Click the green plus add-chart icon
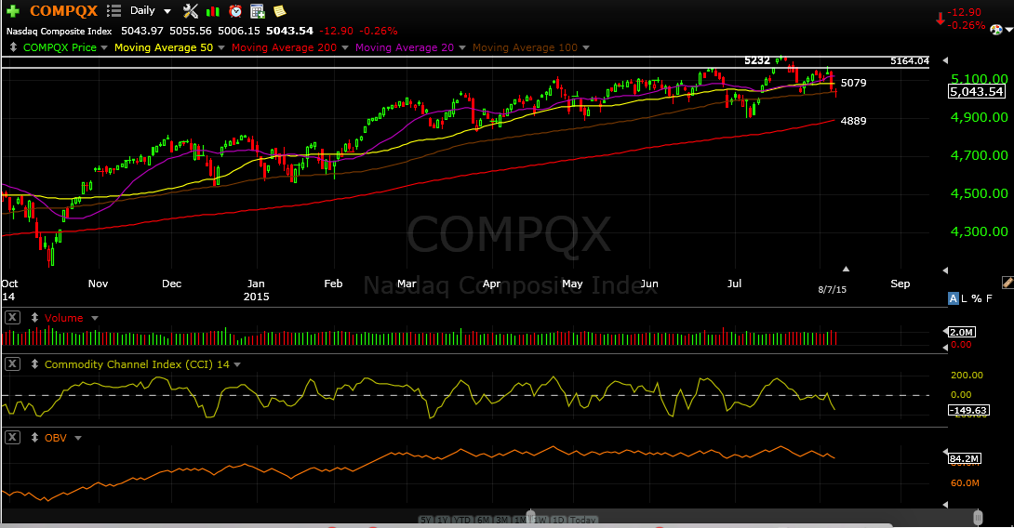 click(12, 11)
